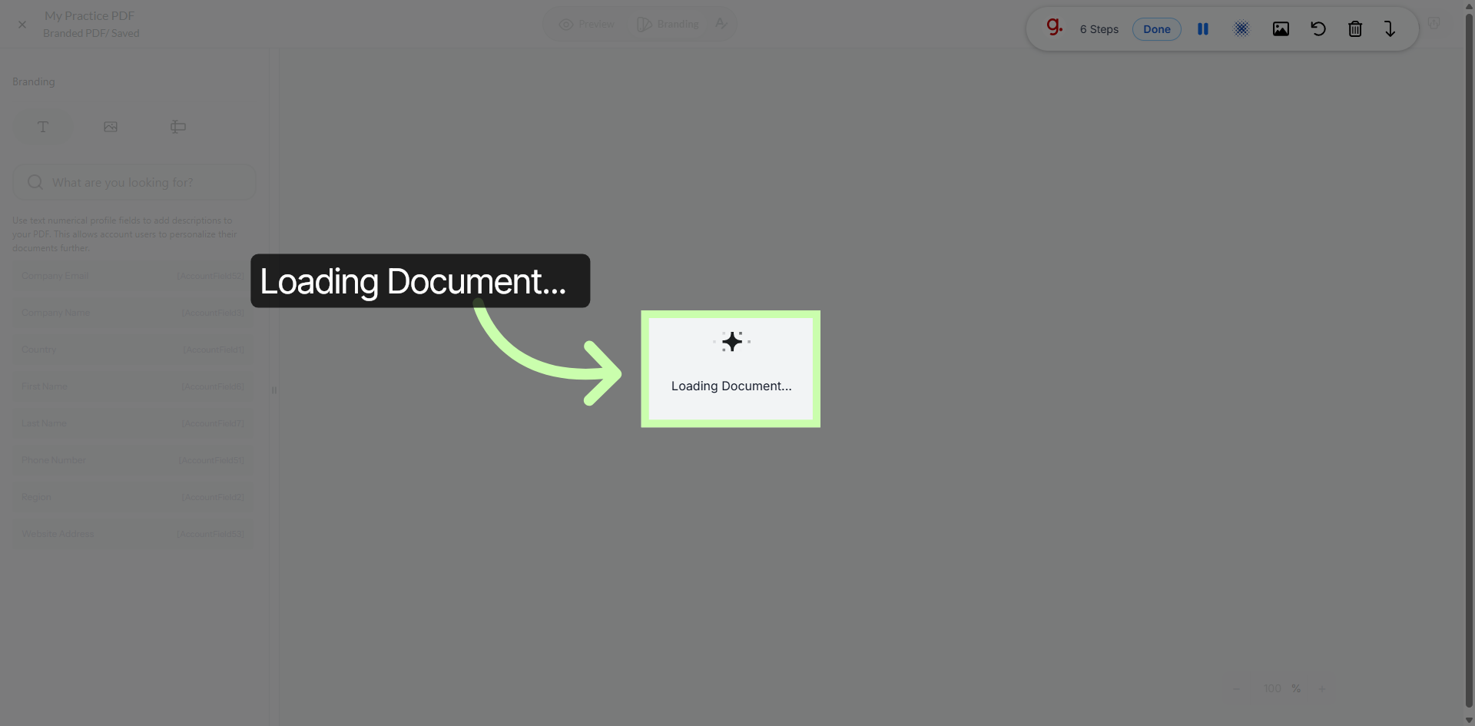Select the image branding icon

coord(111,127)
